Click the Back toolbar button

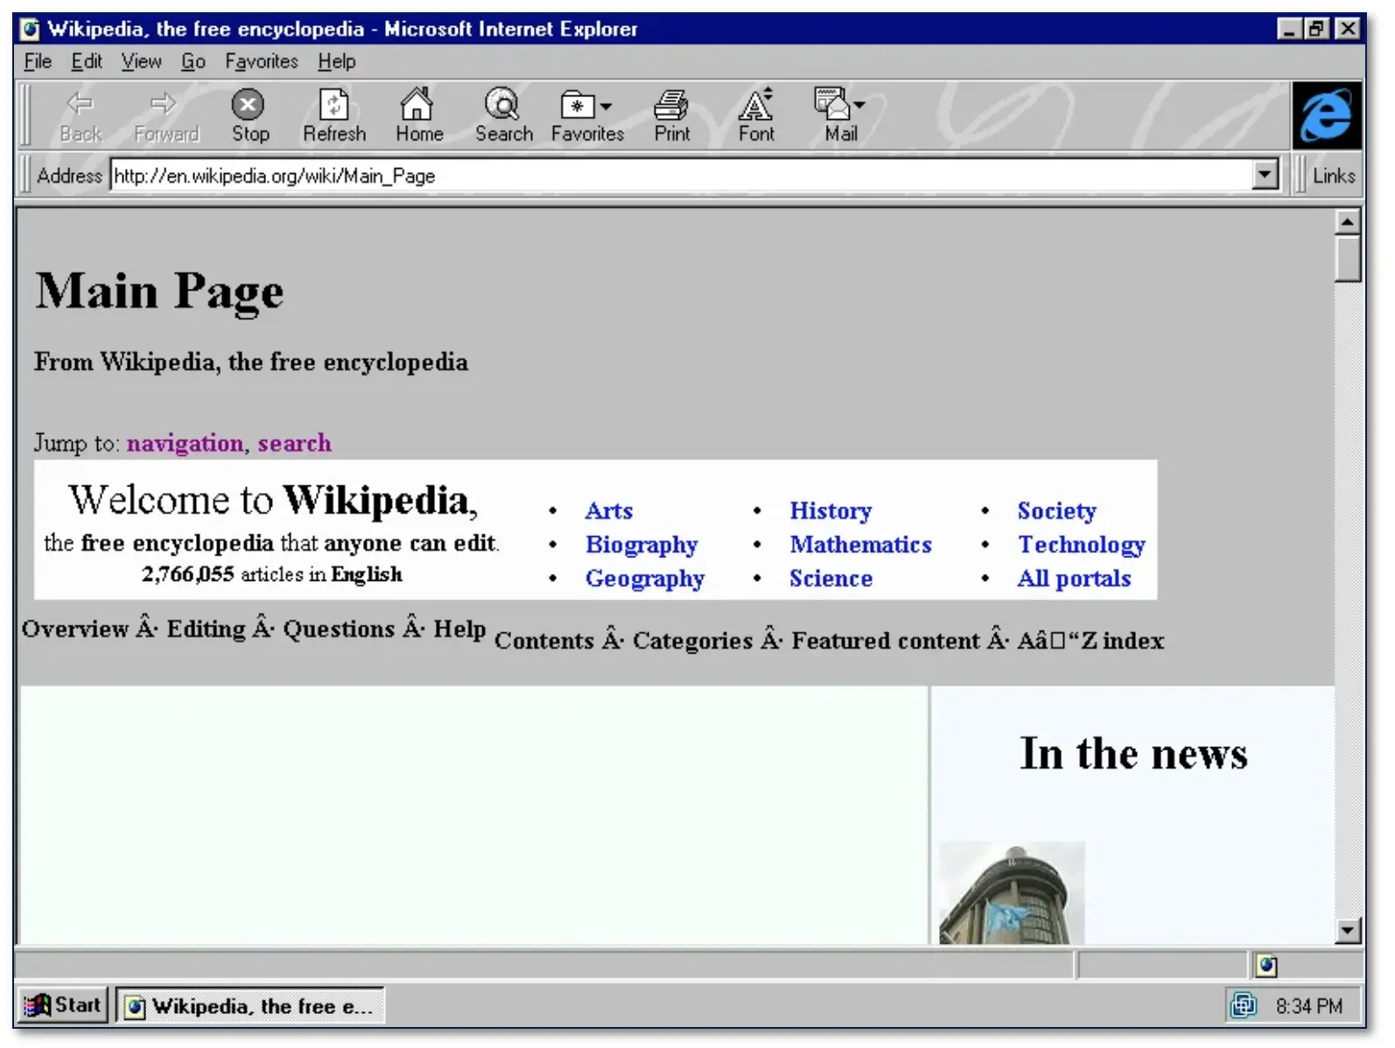[81, 115]
